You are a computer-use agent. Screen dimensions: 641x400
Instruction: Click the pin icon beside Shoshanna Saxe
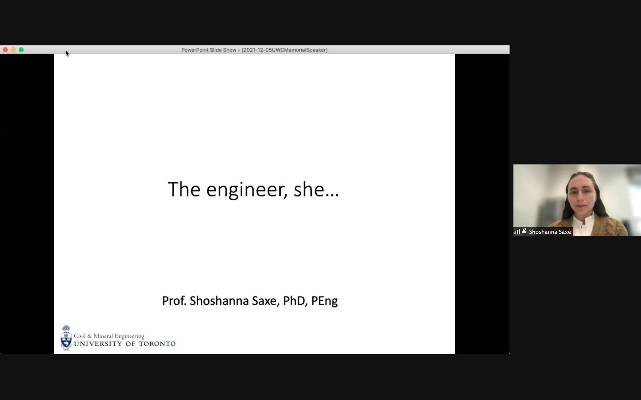(x=524, y=231)
